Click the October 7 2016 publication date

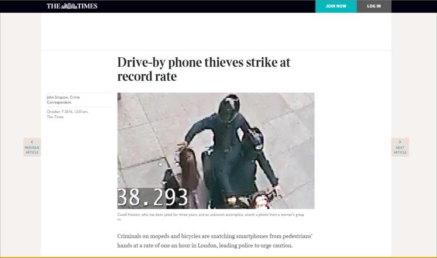click(x=60, y=111)
